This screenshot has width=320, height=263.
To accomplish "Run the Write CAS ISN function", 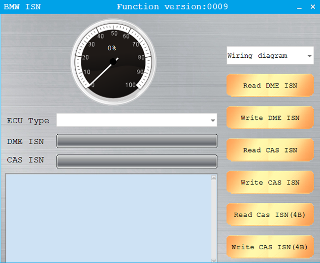I will pos(270,182).
